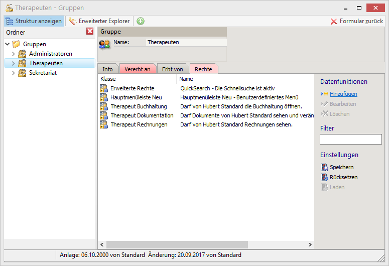Viewport: 389px width, 266px height.
Task: Open the Vererbt an tab
Action: tap(138, 69)
